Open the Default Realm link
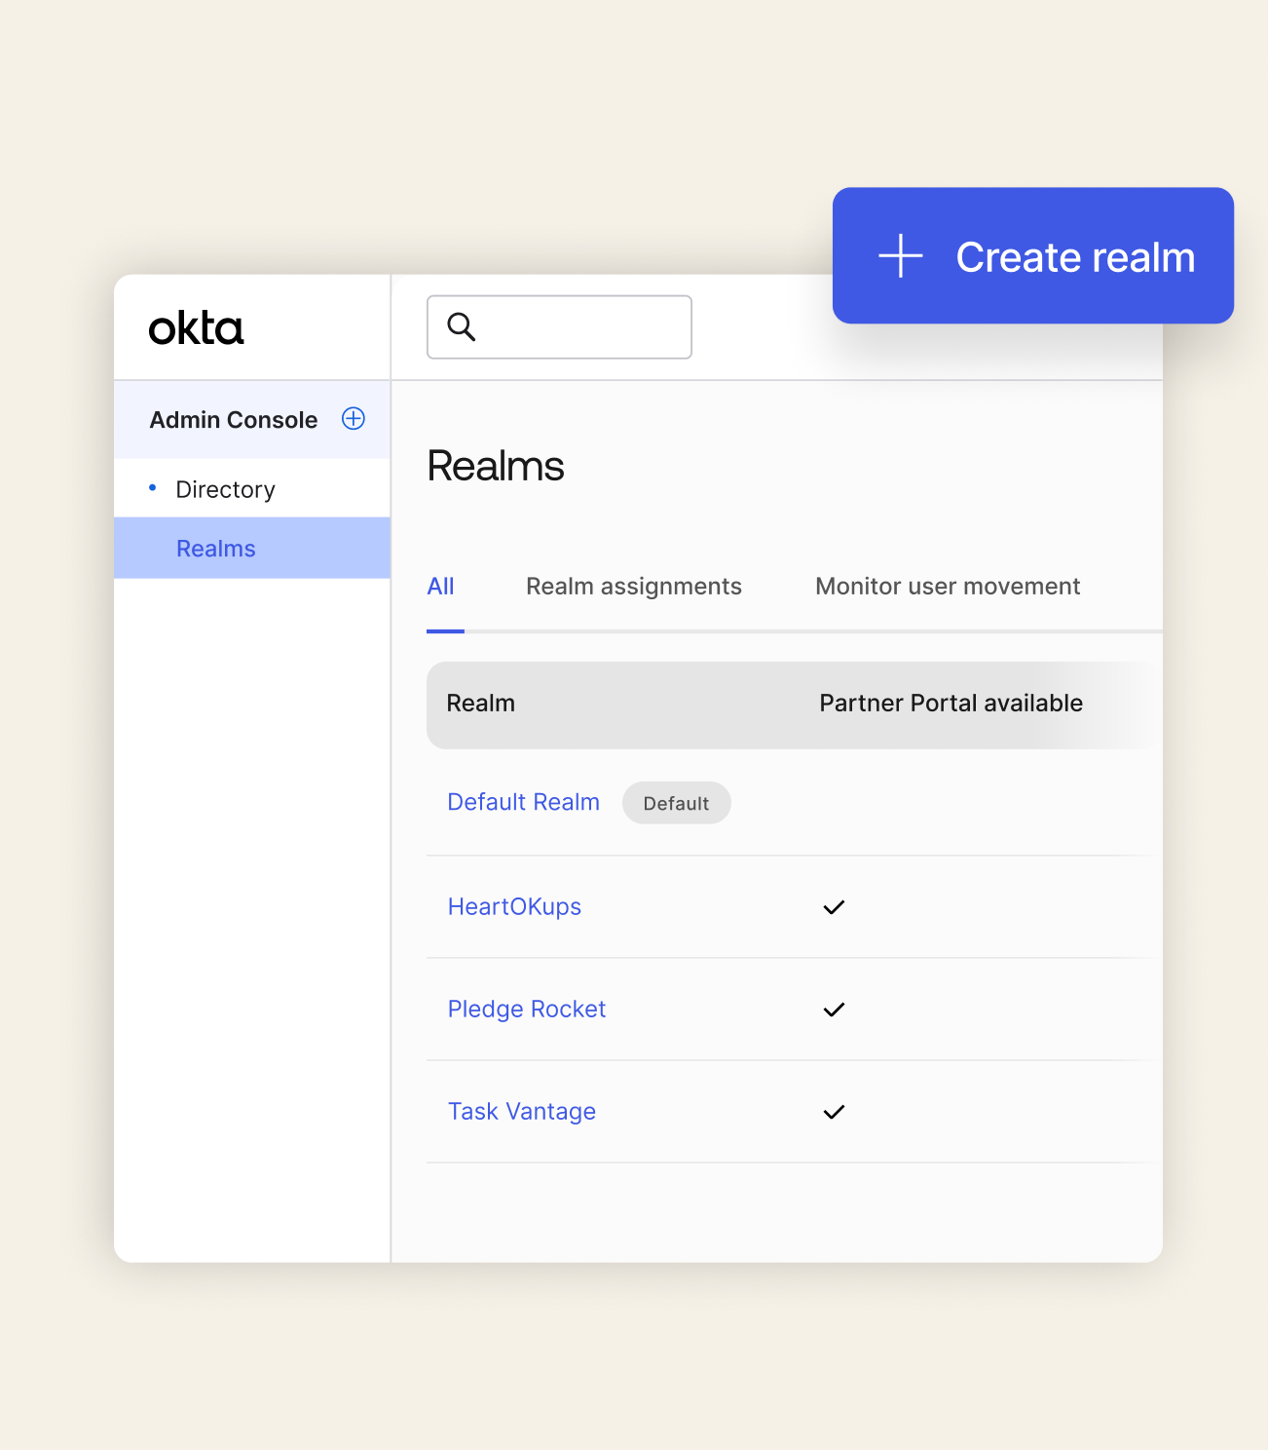 tap(523, 801)
